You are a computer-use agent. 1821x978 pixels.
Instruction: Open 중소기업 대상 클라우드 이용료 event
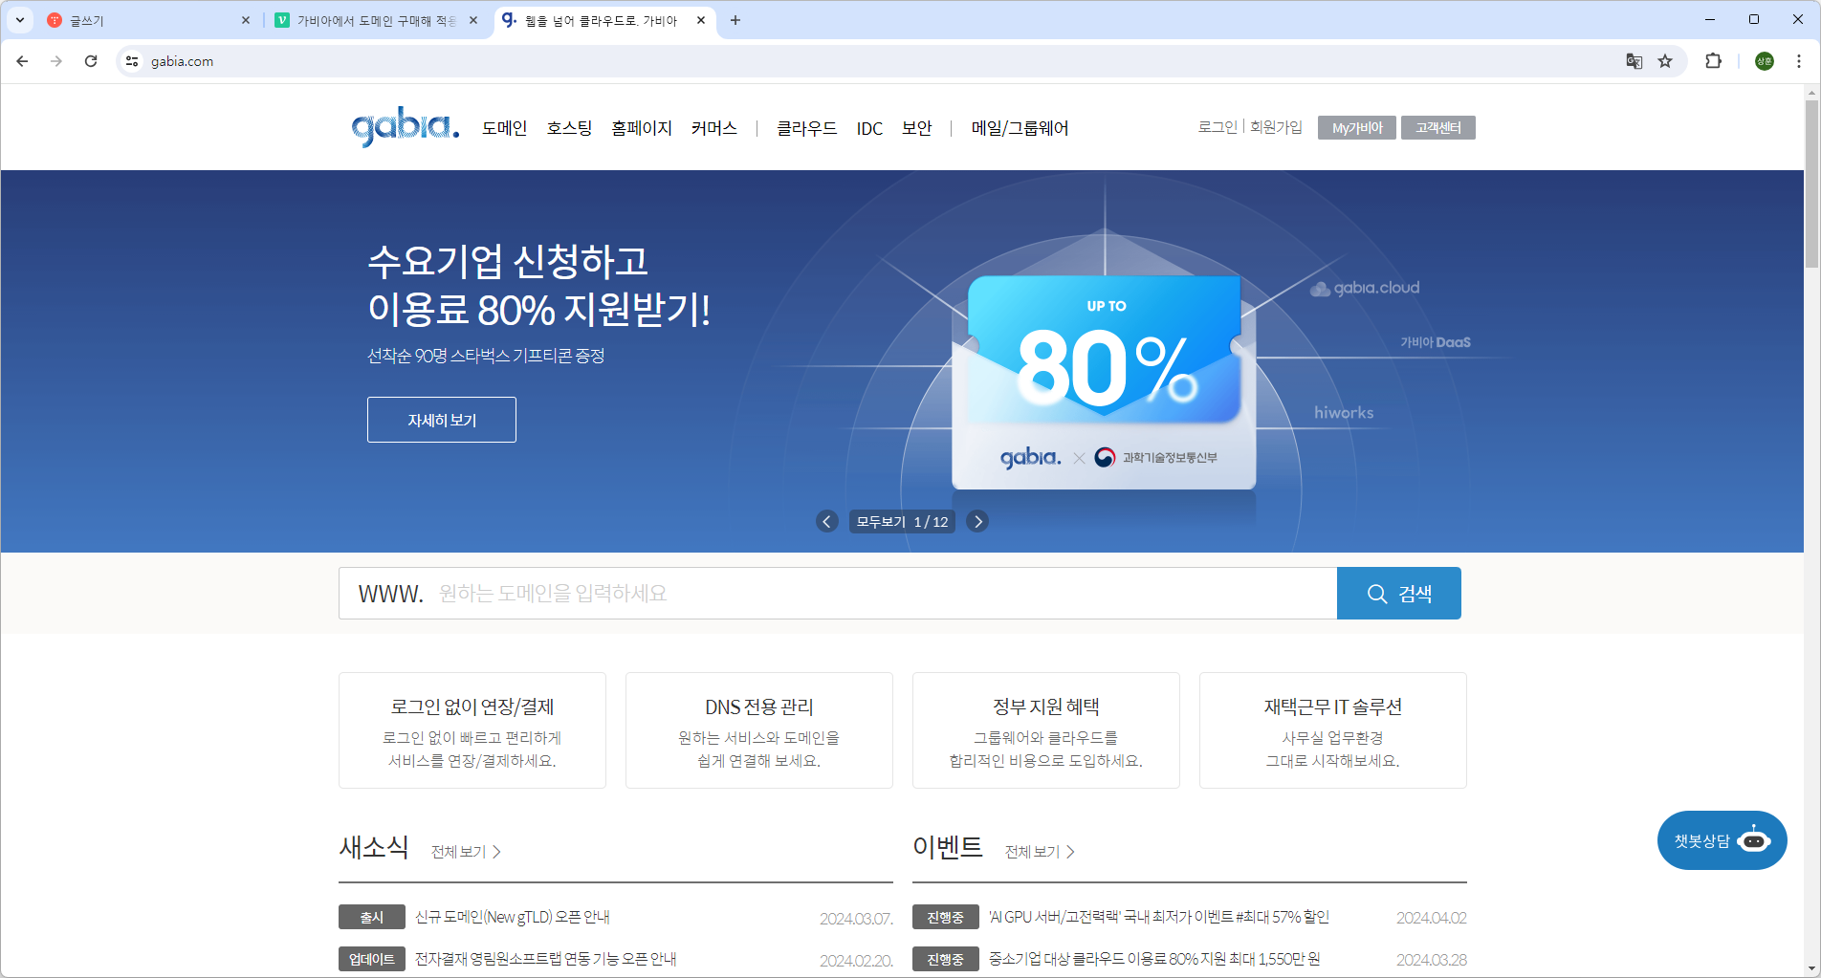pos(1154,959)
